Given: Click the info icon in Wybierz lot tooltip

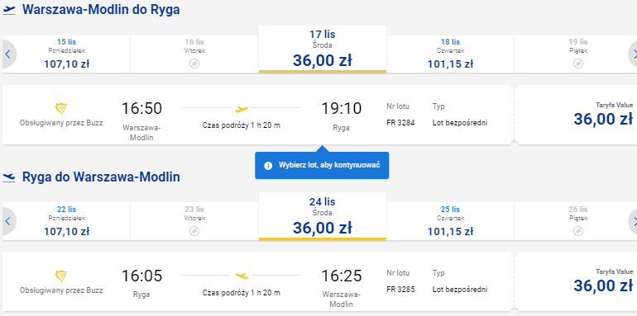Looking at the screenshot, I should click(x=268, y=165).
